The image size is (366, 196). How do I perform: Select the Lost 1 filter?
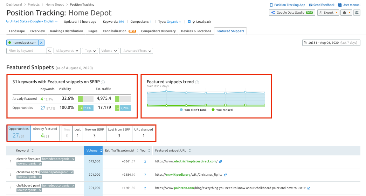tap(78, 133)
